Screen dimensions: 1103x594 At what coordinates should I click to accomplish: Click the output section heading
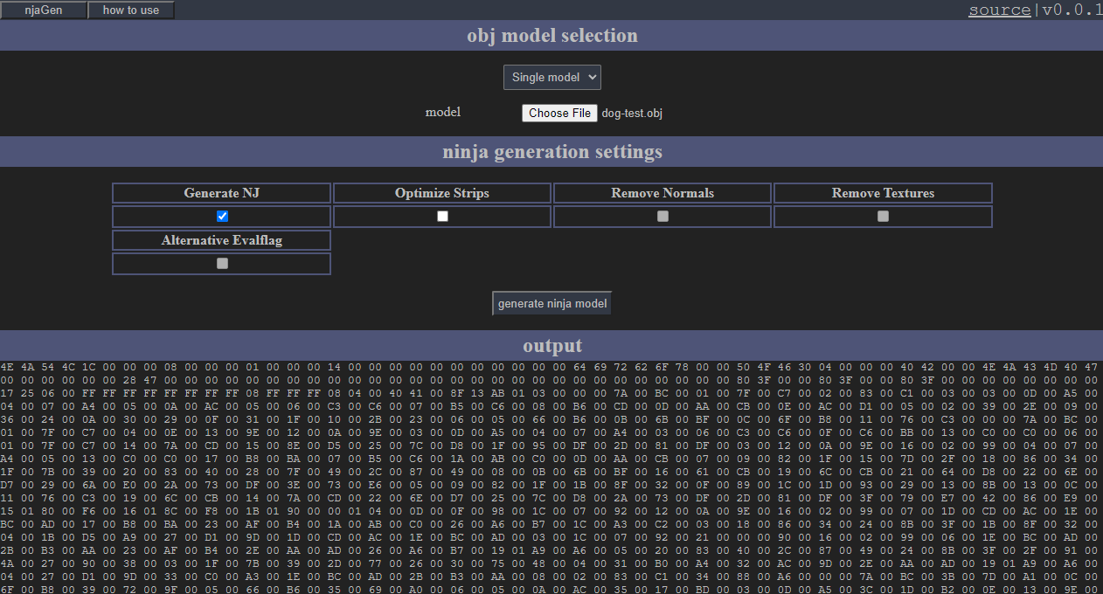[551, 346]
